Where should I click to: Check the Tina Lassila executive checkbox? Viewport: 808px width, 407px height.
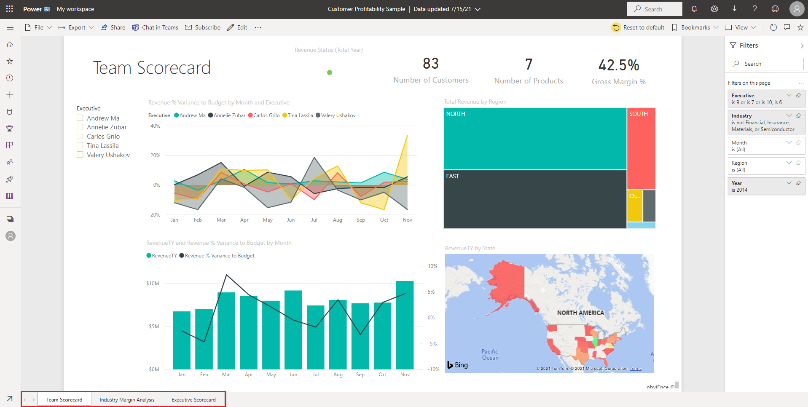80,145
